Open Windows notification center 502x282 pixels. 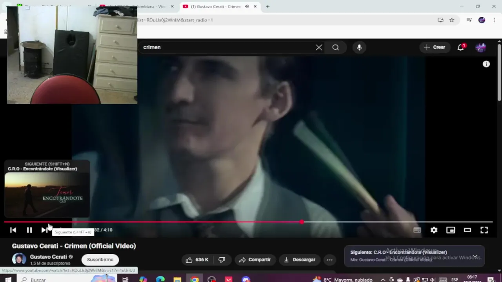491,279
